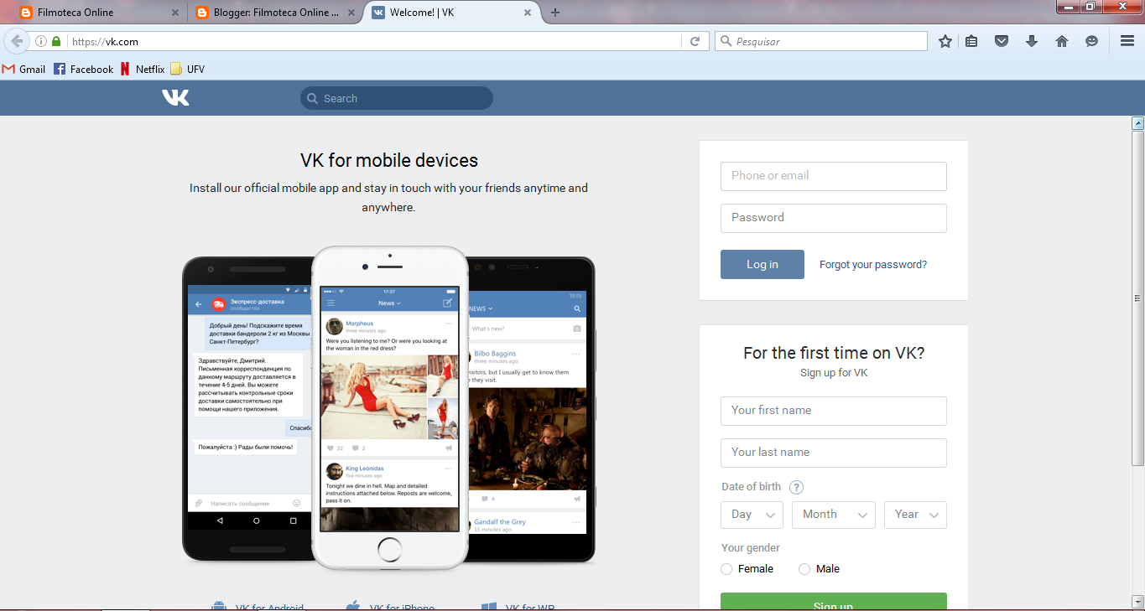Click the Pocket save icon
The height and width of the screenshot is (611, 1145).
click(x=1002, y=41)
